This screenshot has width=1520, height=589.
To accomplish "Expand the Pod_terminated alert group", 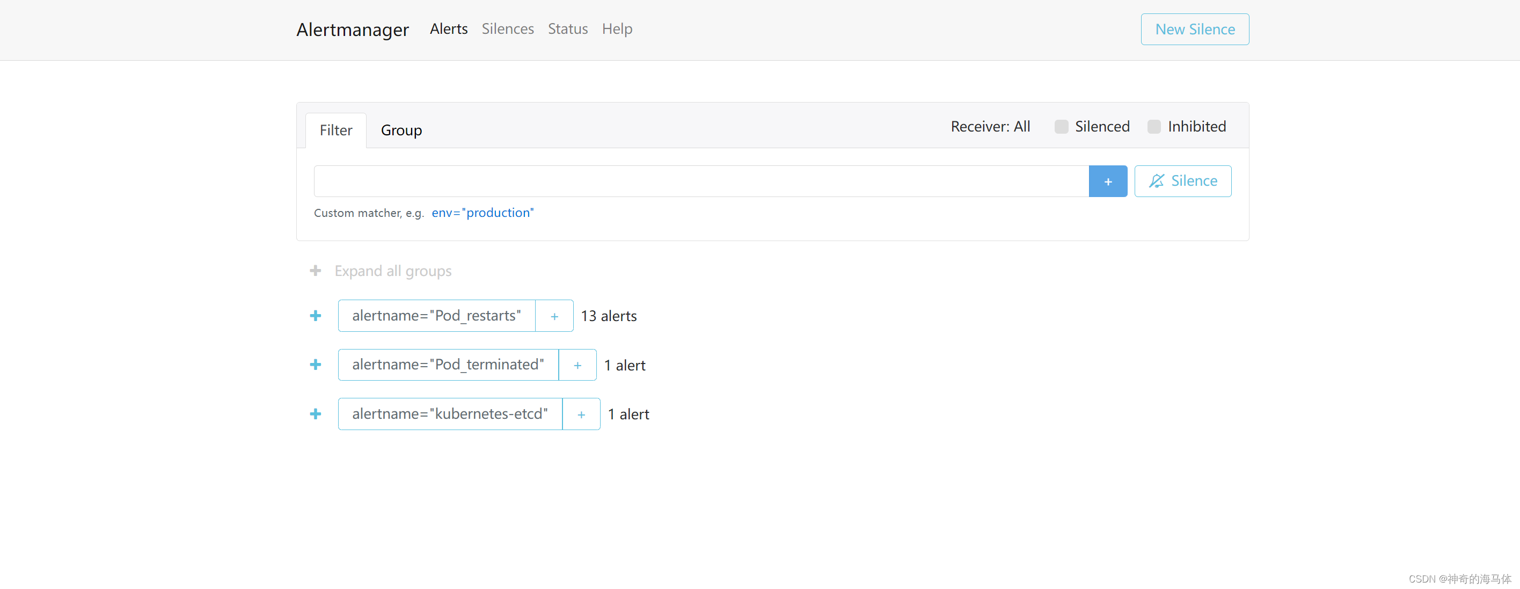I will [x=316, y=365].
